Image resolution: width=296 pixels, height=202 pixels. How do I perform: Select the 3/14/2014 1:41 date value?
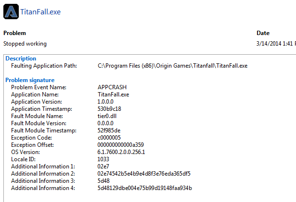pyautogui.click(x=276, y=44)
